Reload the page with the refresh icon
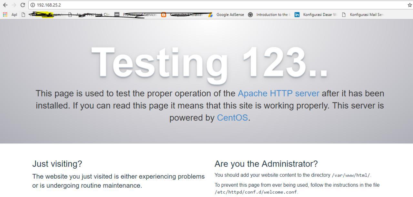 pos(23,5)
